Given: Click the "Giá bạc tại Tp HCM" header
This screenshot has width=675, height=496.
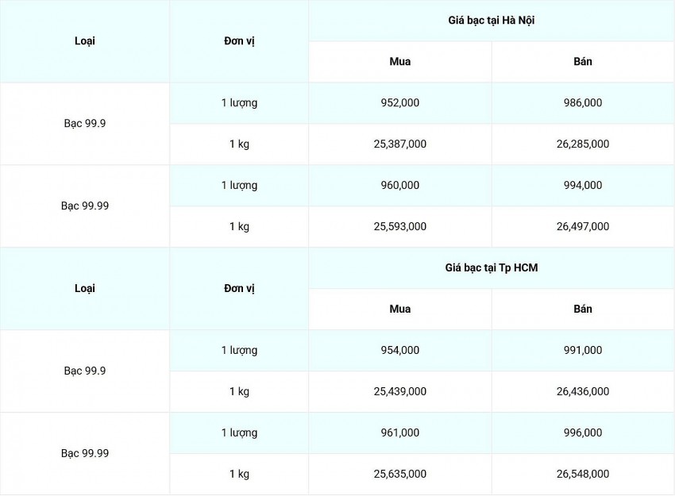Looking at the screenshot, I should (491, 268).
